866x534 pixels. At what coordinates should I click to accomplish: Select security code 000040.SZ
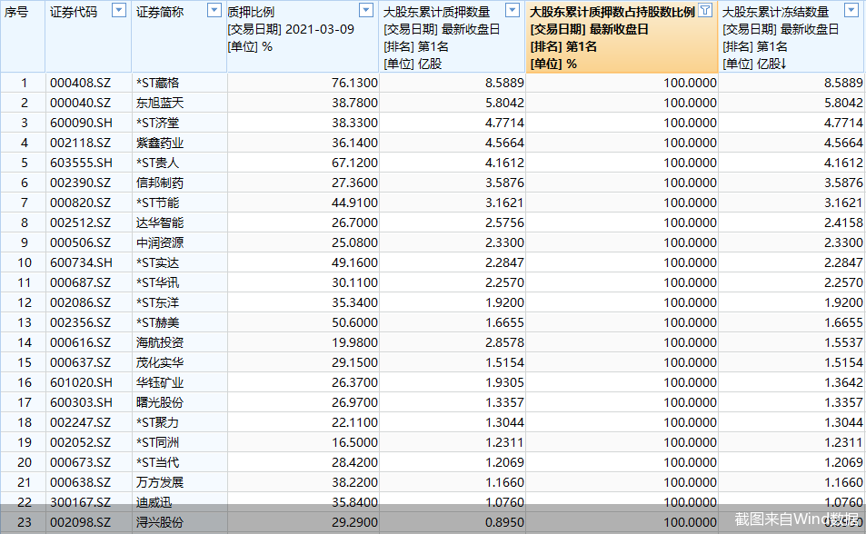click(81, 103)
